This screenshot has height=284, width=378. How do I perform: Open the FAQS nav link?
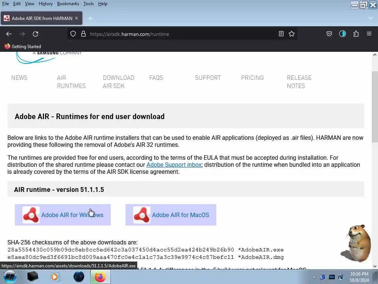[x=156, y=78]
